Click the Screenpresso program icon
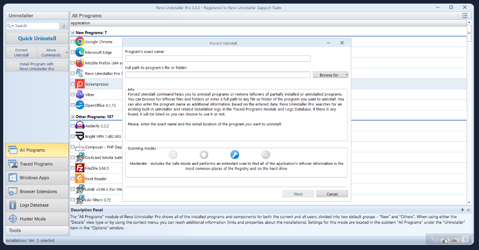 pos(79,84)
